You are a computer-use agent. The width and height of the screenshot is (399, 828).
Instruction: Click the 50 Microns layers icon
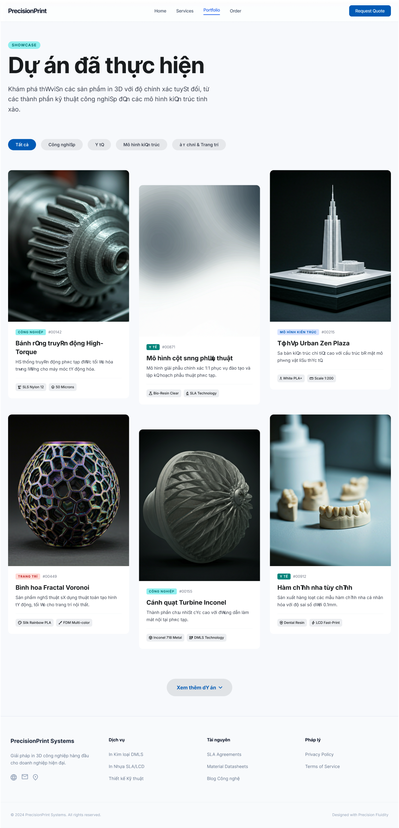tap(53, 387)
